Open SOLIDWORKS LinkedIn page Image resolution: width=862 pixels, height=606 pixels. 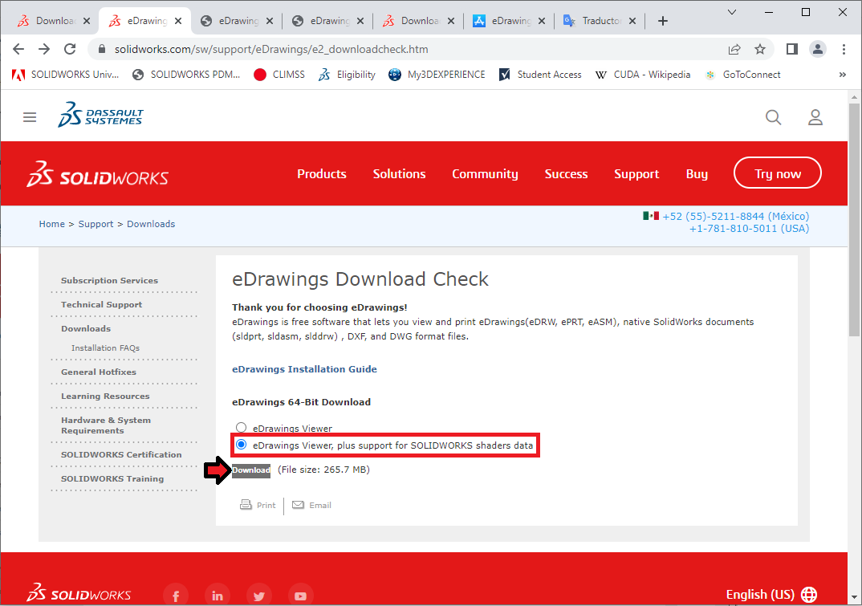(218, 596)
